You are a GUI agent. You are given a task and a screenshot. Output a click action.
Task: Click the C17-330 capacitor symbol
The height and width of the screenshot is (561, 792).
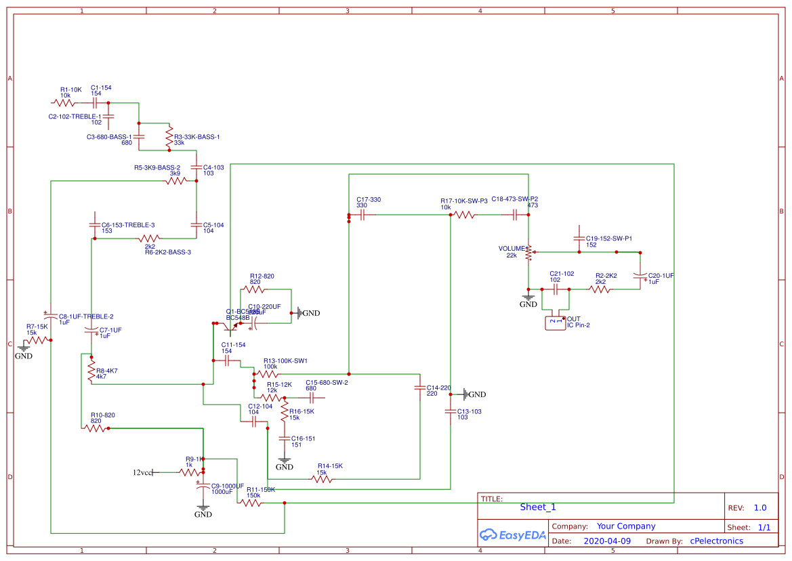pos(362,215)
